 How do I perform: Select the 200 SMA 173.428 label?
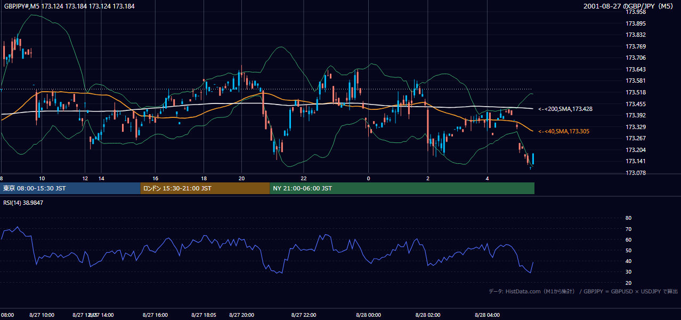565,109
